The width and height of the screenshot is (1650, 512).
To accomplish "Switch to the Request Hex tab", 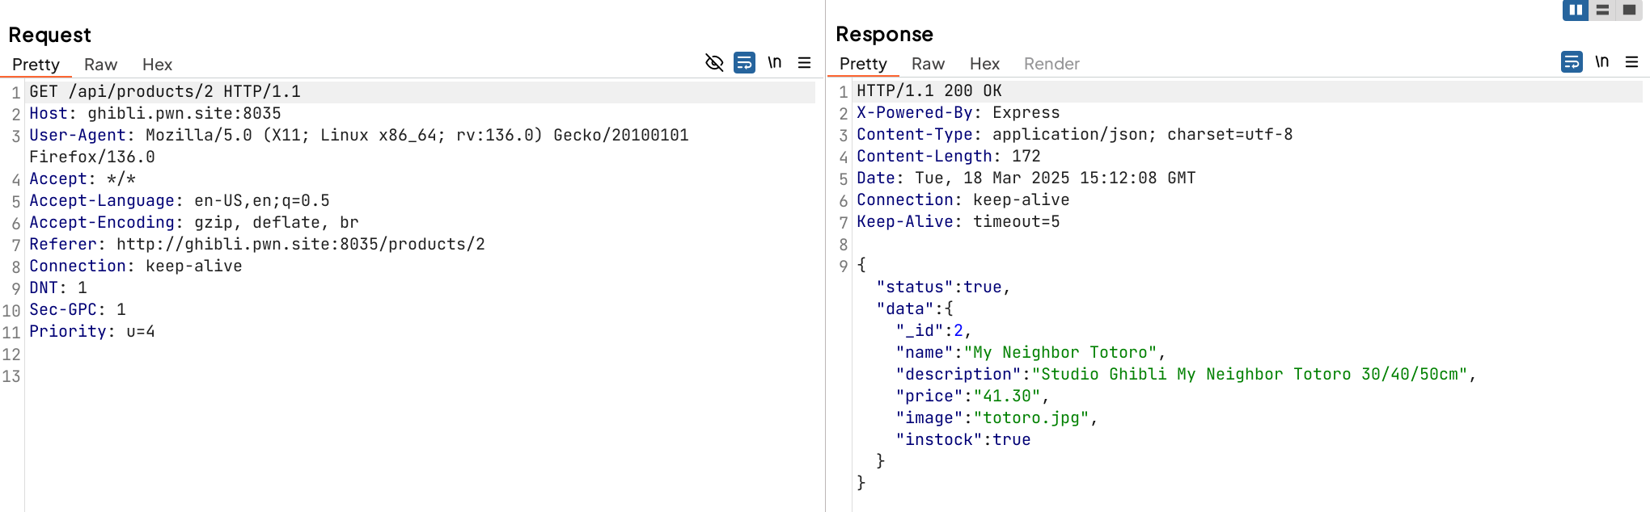I will [x=157, y=65].
